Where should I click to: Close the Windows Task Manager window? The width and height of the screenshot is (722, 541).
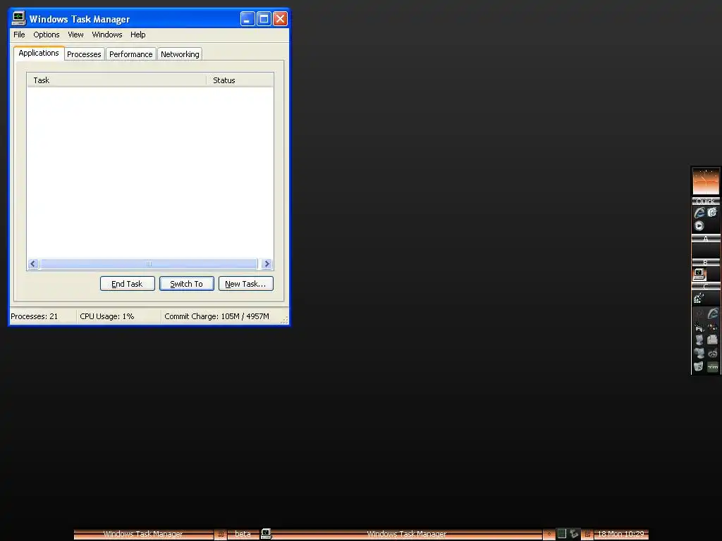[280, 18]
